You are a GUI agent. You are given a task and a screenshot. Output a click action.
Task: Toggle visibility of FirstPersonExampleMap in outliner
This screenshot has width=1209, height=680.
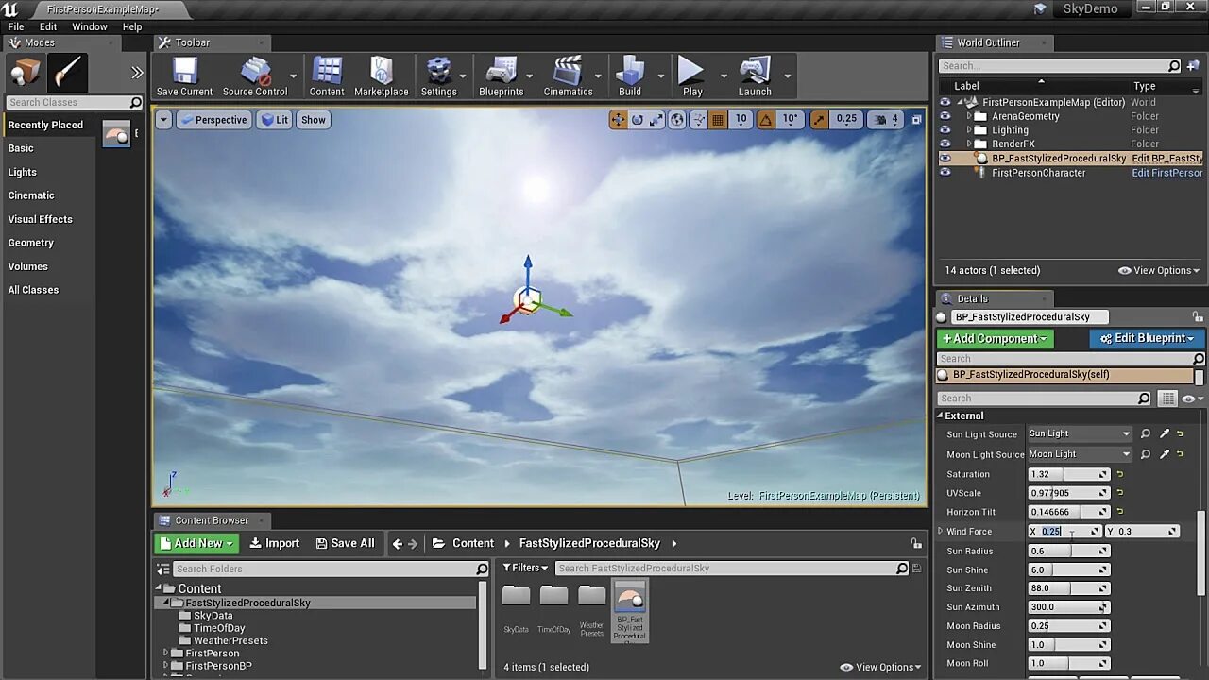pos(945,102)
